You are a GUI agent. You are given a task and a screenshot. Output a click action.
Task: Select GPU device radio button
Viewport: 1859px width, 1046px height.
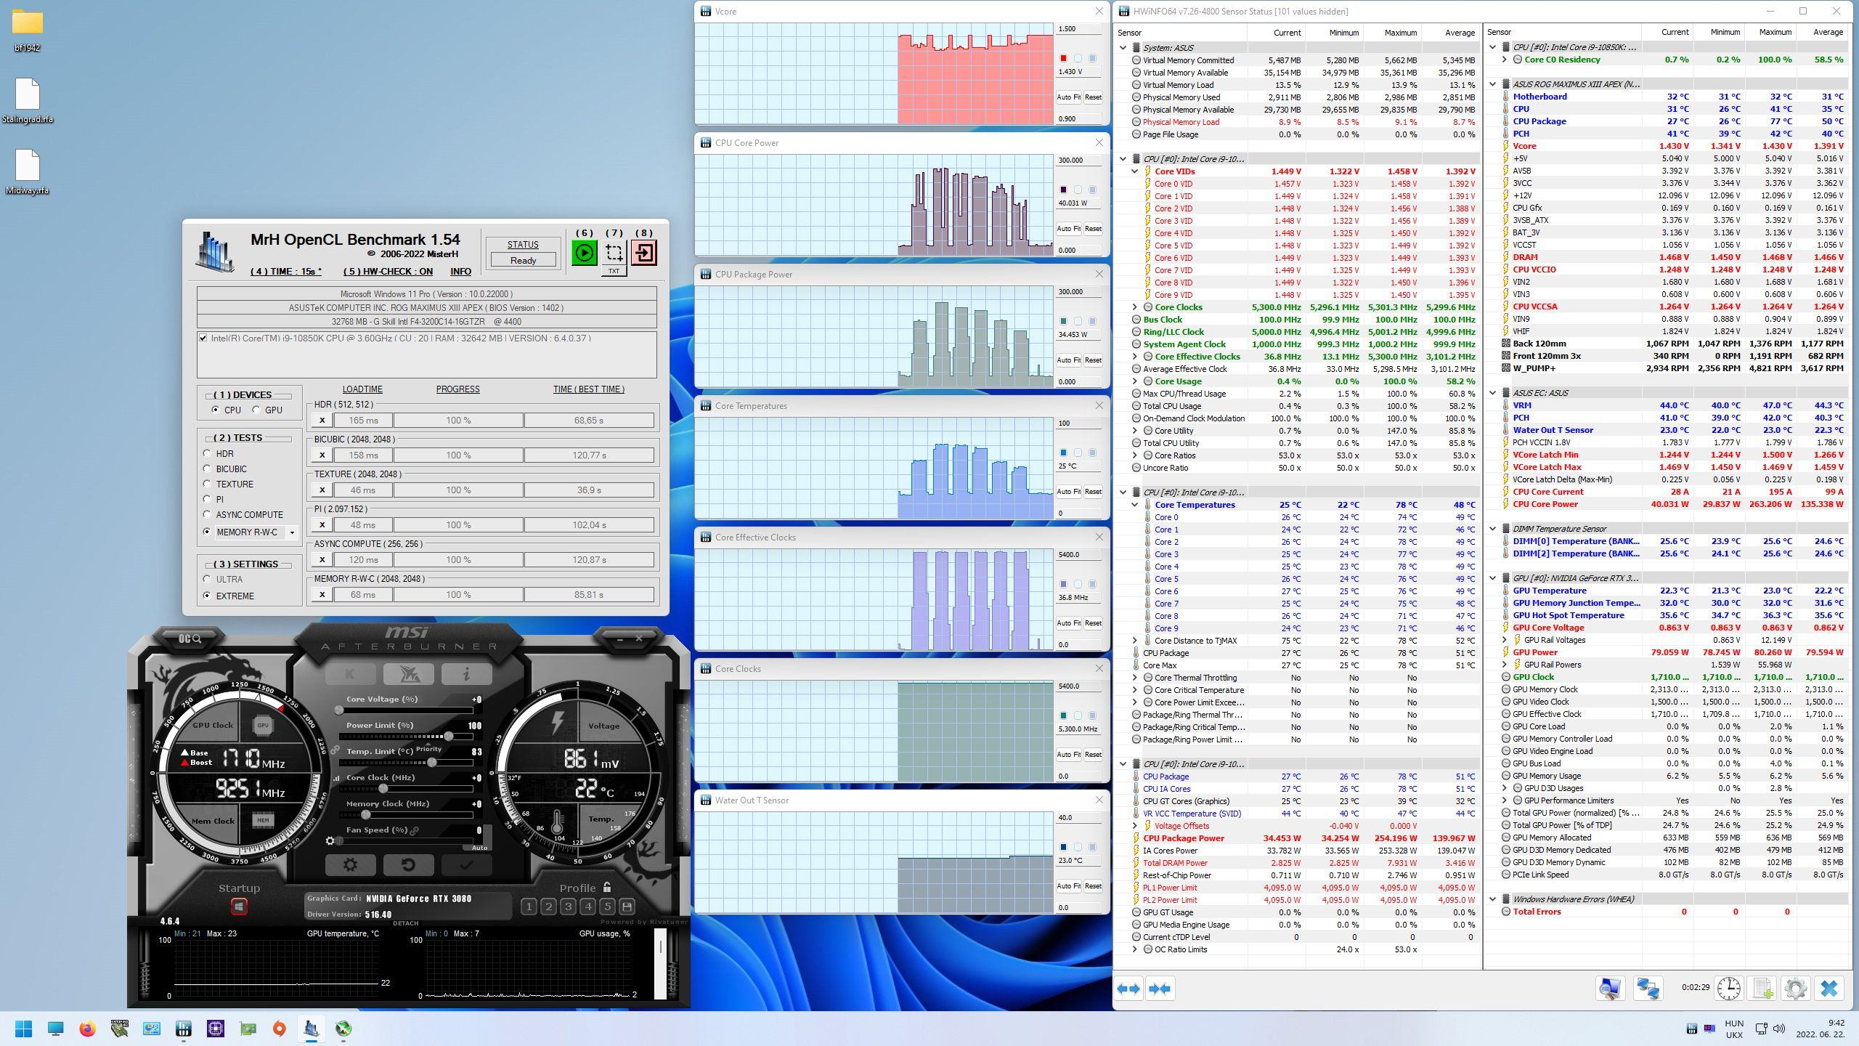point(256,410)
